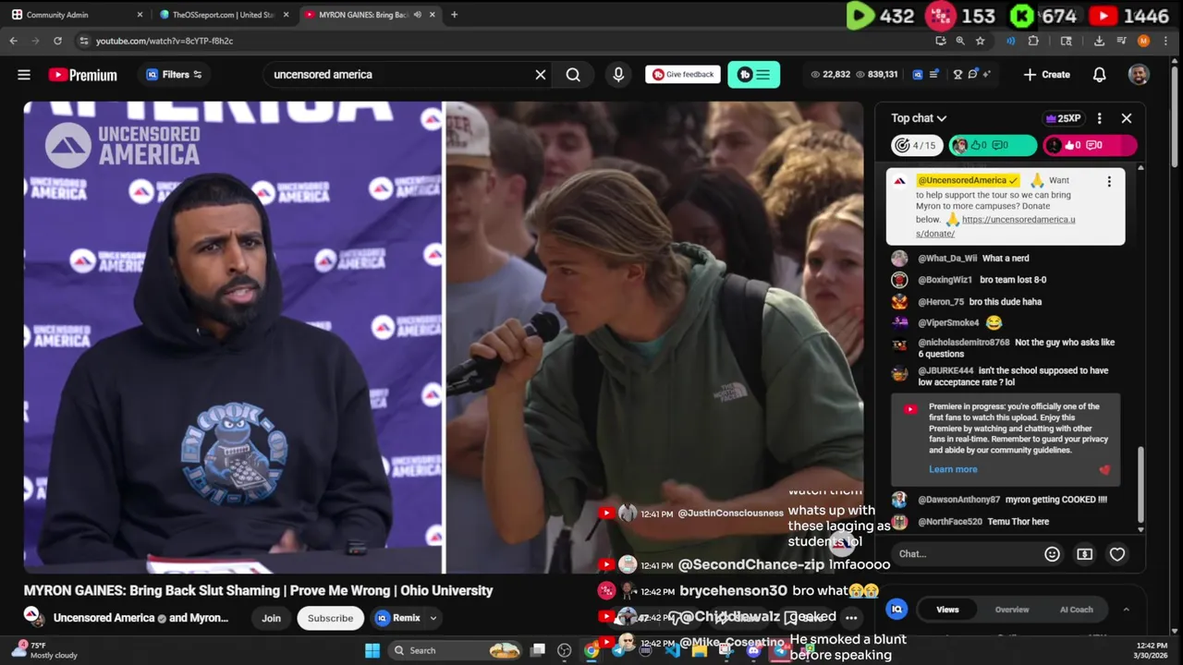Open Chrome downloads
This screenshot has width=1183, height=665.
(1099, 41)
